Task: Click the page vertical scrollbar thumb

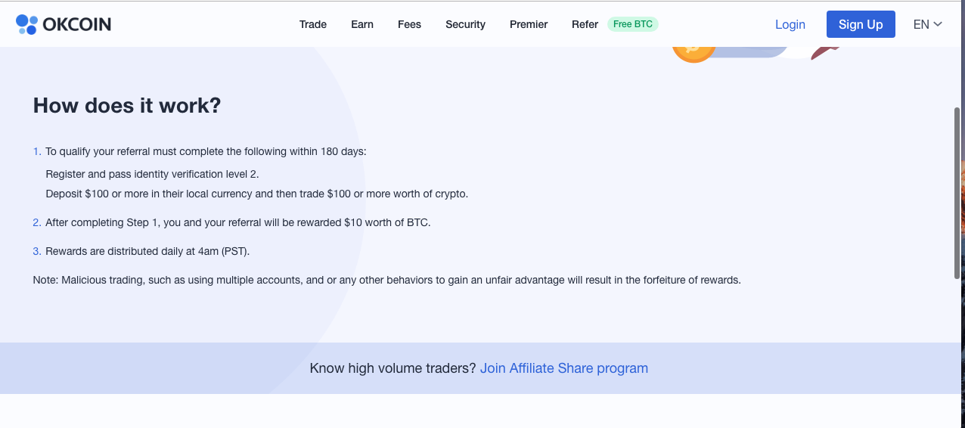Action: coord(957,193)
